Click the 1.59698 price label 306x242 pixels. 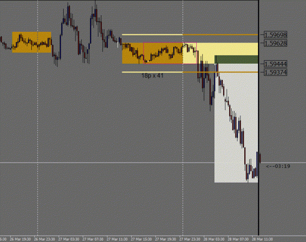pyautogui.click(x=275, y=35)
